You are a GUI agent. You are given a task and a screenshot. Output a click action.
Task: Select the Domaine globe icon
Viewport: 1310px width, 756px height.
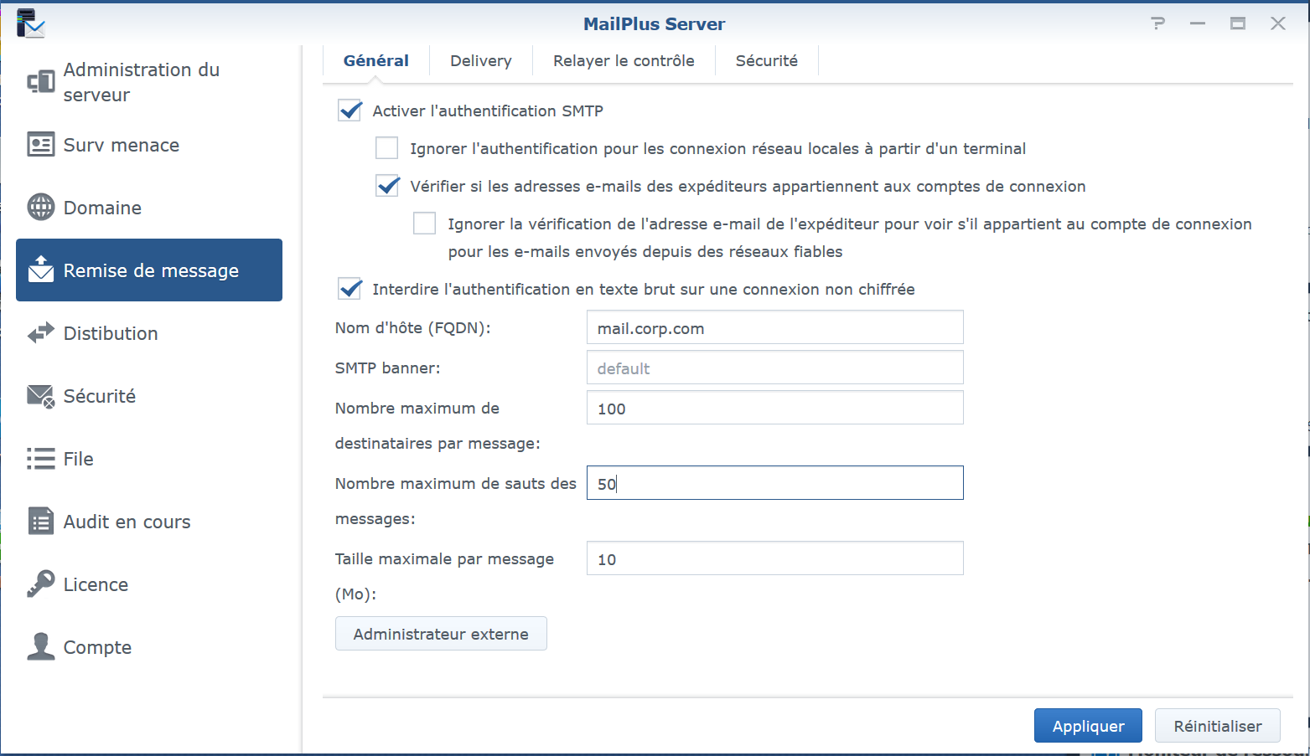coord(40,207)
